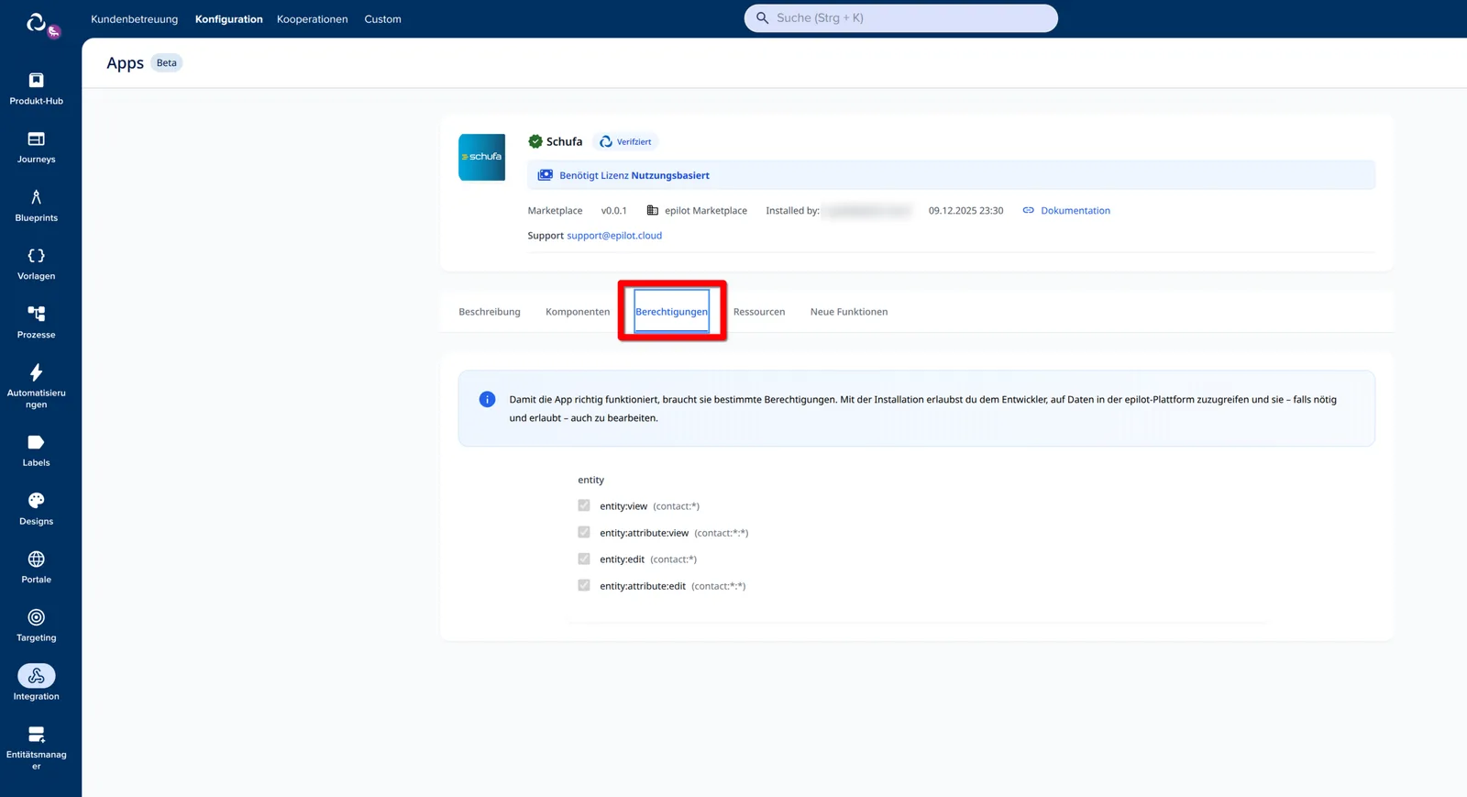Click the Schufa app title
The height and width of the screenshot is (797, 1467).
click(x=564, y=141)
